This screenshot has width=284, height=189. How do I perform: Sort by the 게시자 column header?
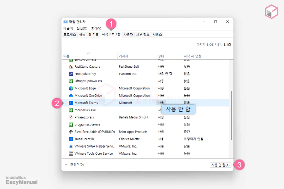pyautogui.click(x=137, y=56)
